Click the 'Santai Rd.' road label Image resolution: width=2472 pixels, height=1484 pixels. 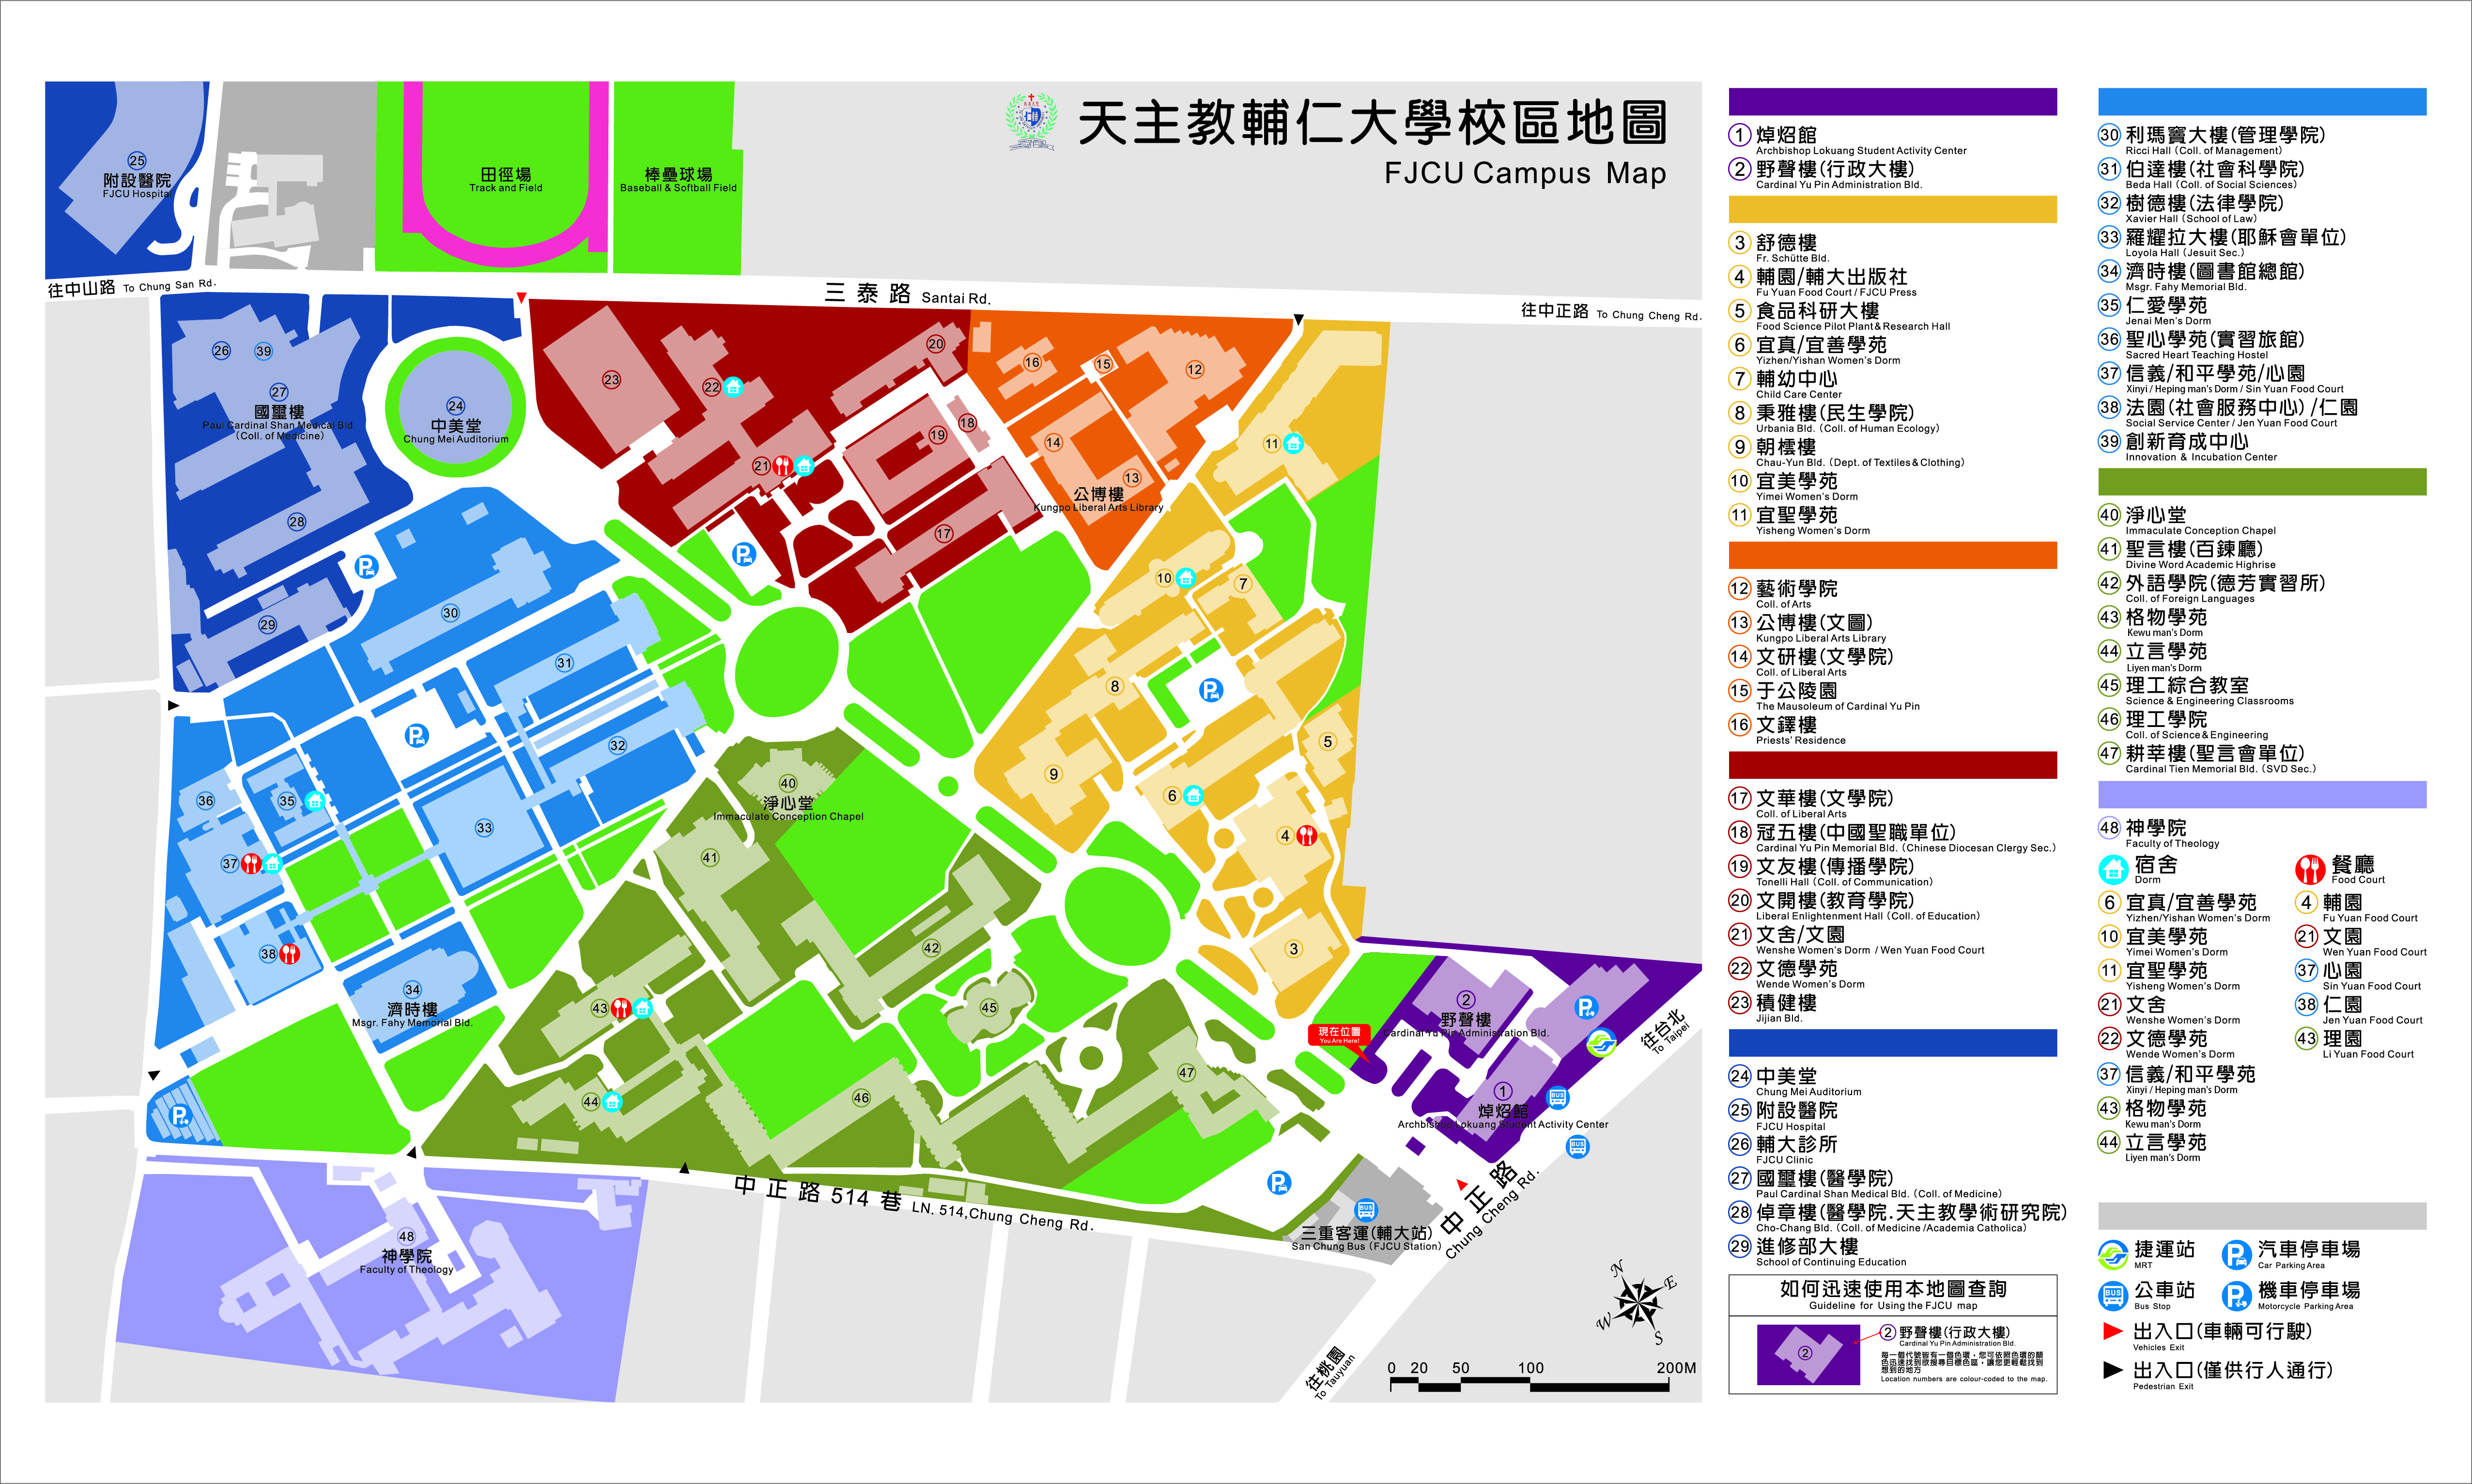pos(956,298)
